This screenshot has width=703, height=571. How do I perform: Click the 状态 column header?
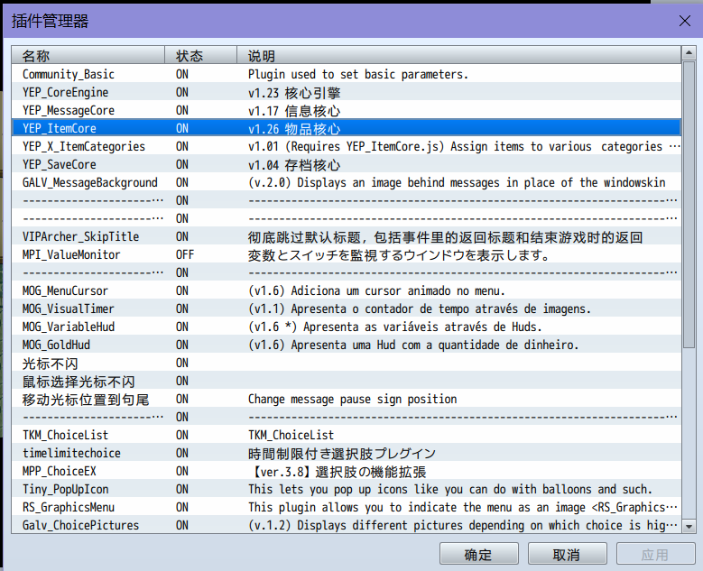click(201, 56)
